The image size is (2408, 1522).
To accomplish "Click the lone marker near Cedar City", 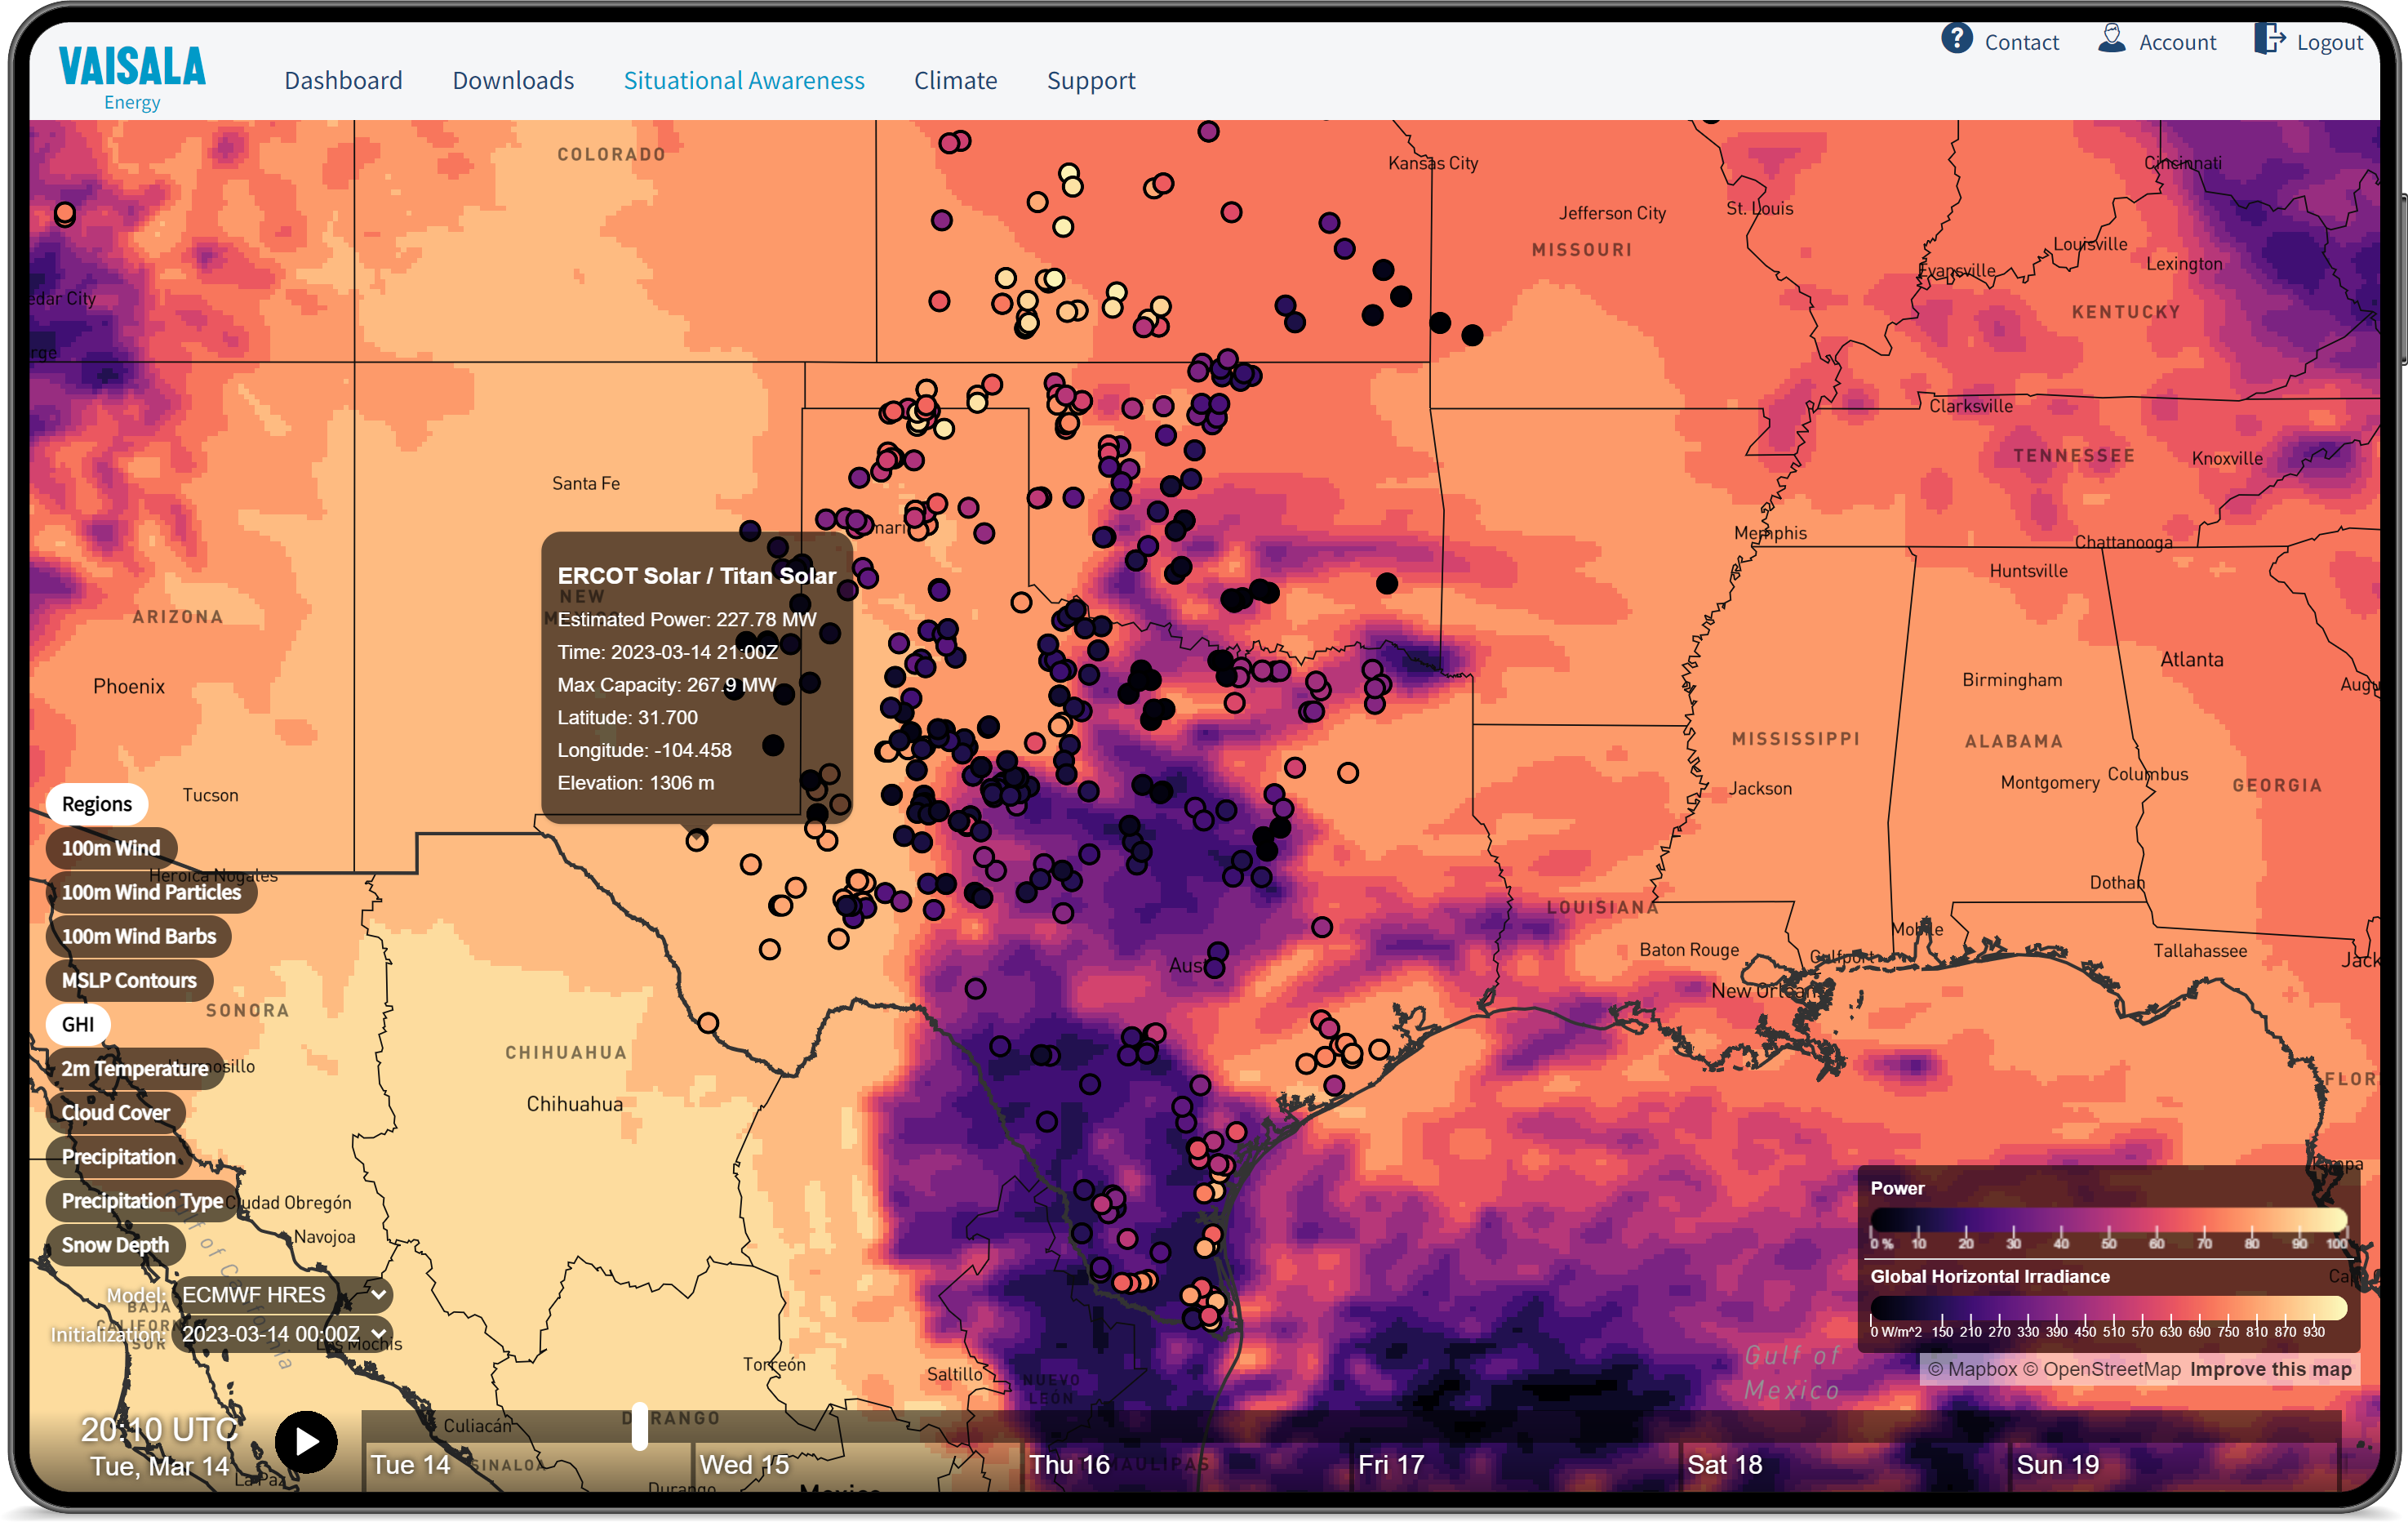I will (65, 213).
